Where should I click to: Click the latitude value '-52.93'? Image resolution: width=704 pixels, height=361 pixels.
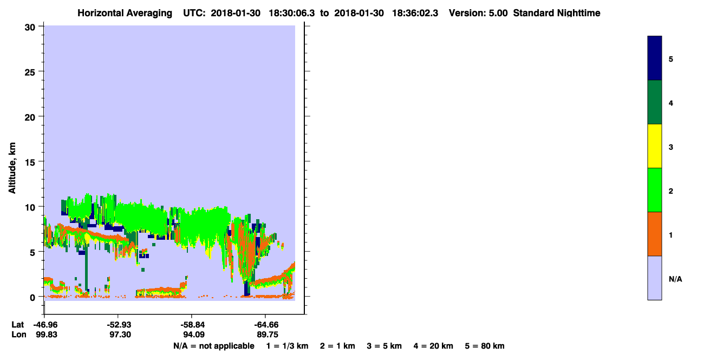(118, 325)
